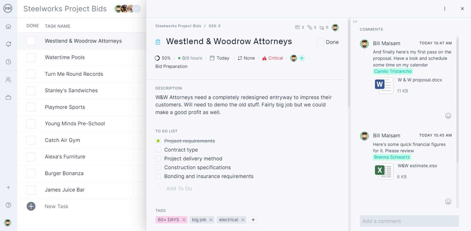Screen dimensions: 471x231
Task: Open notifications via the bell icon
Action: point(8,44)
